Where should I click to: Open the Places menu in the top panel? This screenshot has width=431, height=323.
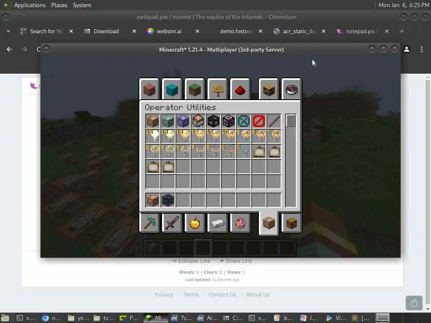pos(59,5)
